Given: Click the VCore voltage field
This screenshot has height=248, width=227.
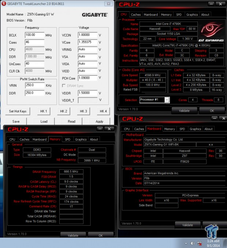Looking at the screenshot, I should point(88,42).
